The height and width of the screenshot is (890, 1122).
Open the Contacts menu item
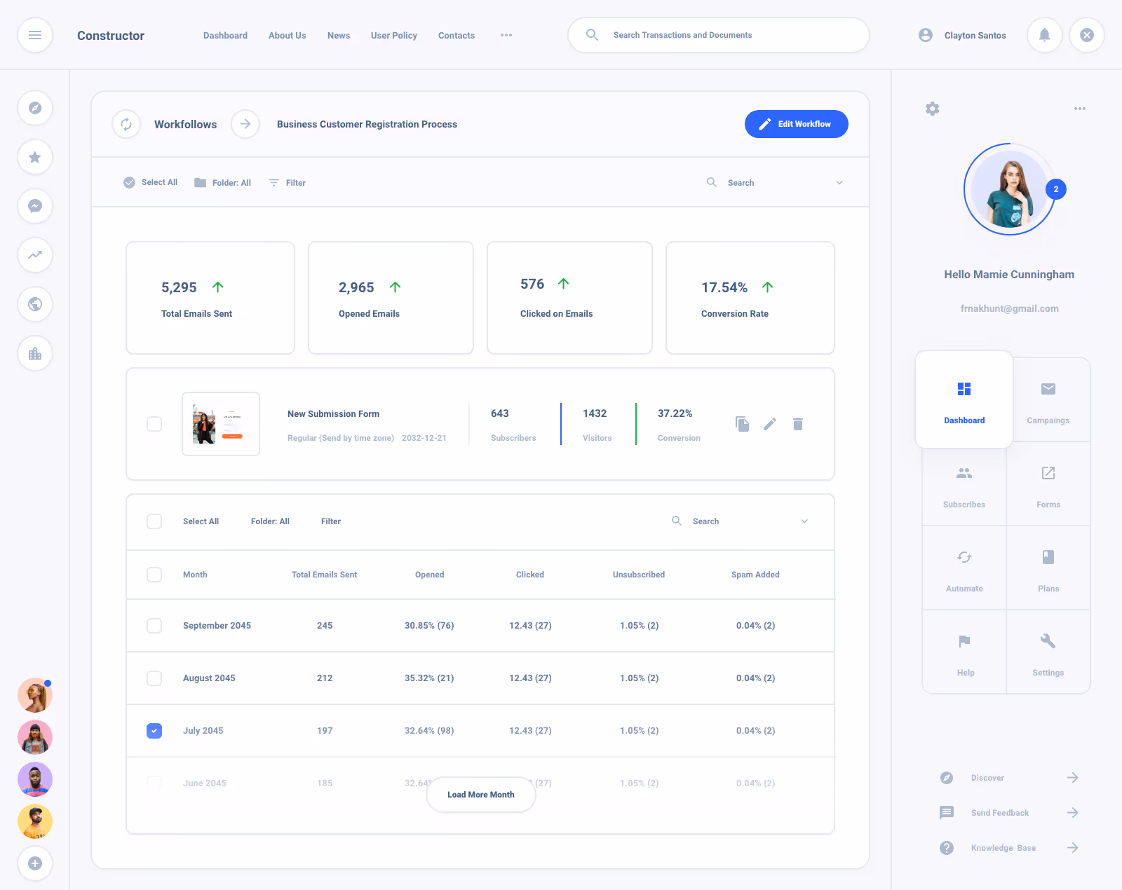coord(456,35)
